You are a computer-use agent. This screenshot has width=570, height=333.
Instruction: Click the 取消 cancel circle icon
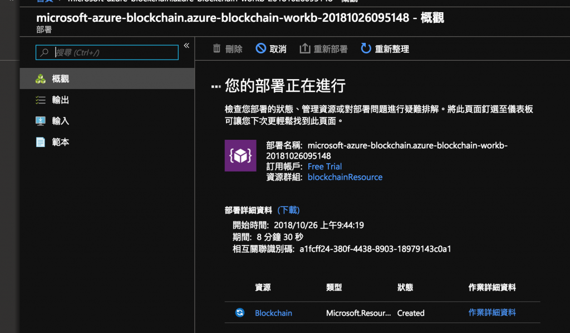[x=261, y=48]
